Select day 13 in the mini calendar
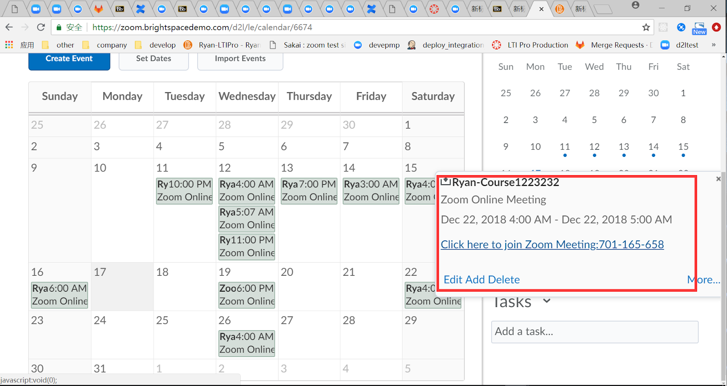This screenshot has height=386, width=727. click(624, 147)
